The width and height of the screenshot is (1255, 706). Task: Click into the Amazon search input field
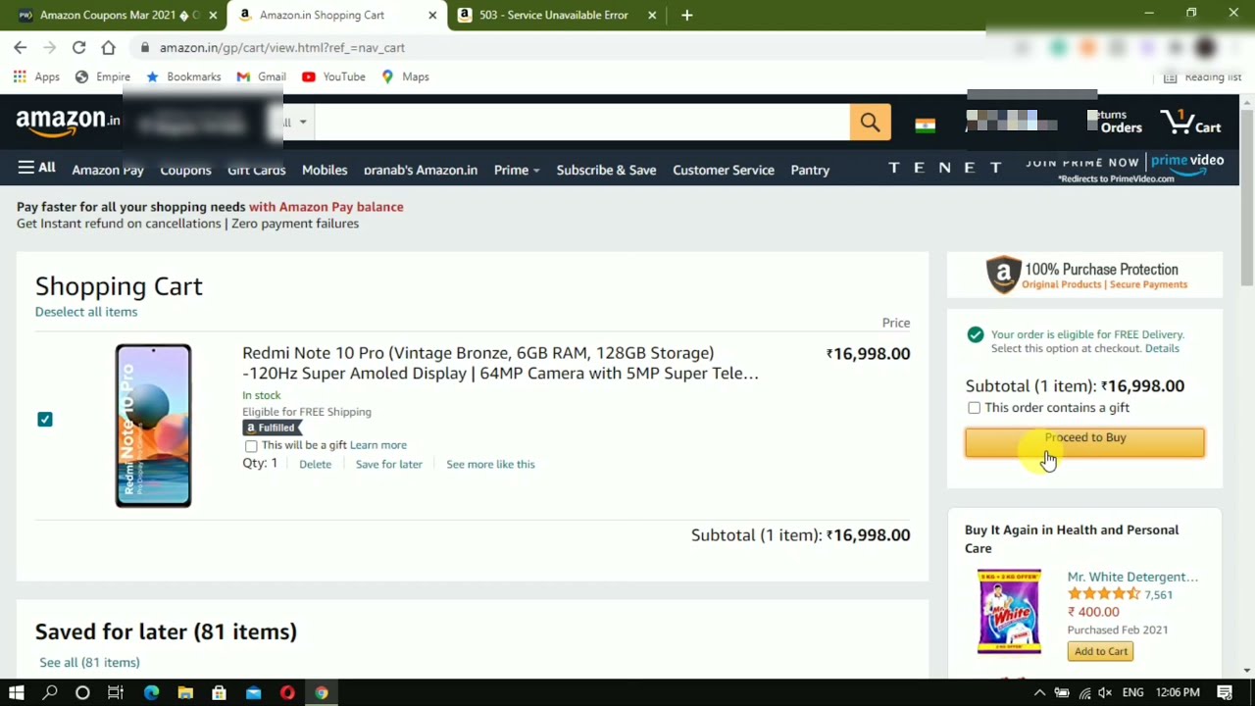580,123
